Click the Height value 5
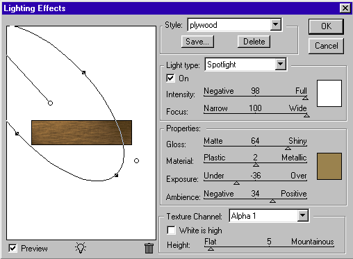 tap(269, 242)
